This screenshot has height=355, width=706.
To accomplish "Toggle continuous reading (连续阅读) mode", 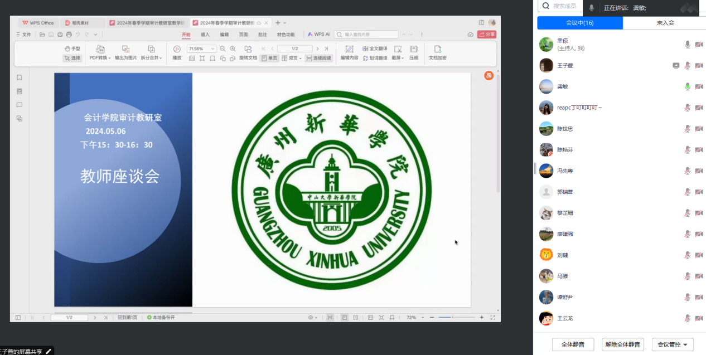I will 318,58.
